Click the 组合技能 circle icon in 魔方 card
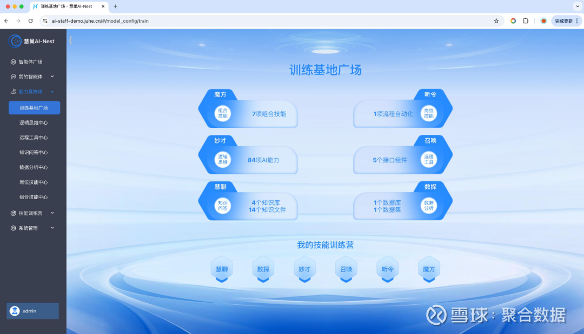Screen dimensions: 584x334 click(223, 113)
